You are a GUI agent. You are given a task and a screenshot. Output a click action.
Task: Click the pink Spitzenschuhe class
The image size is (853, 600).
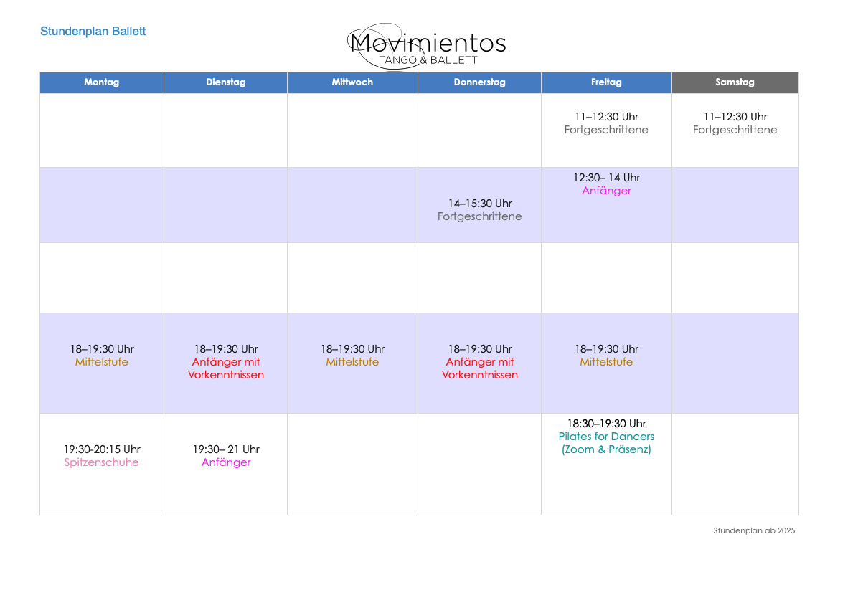tap(102, 463)
